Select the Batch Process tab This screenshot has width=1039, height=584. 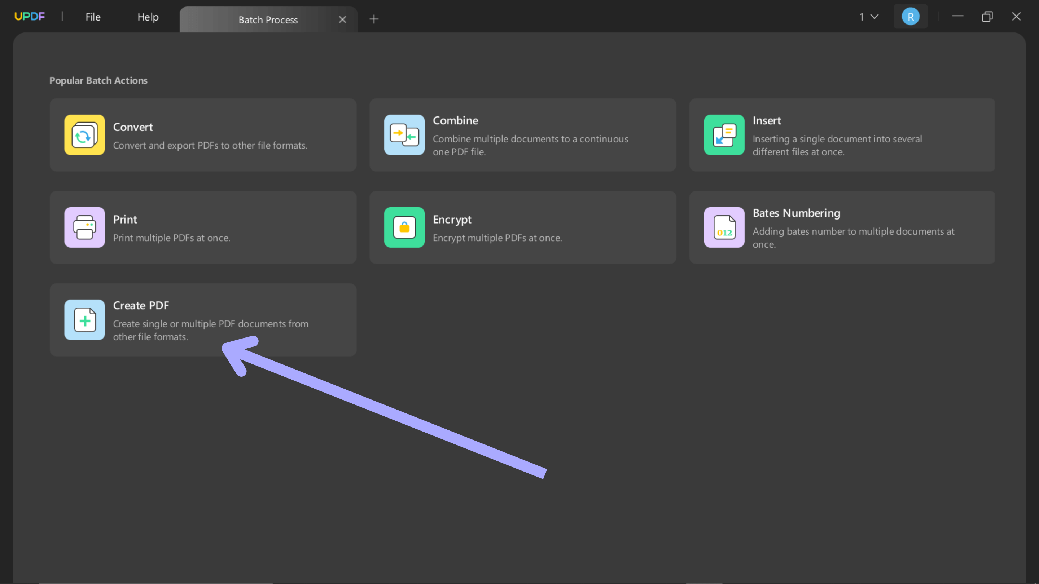pos(268,20)
